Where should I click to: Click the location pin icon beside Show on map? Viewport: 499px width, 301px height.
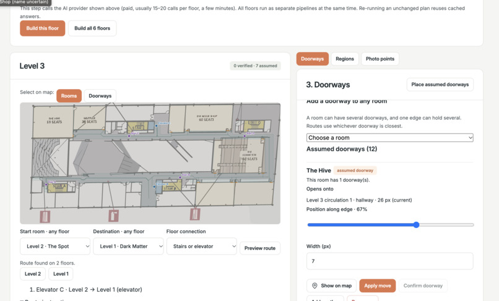pyautogui.click(x=315, y=286)
